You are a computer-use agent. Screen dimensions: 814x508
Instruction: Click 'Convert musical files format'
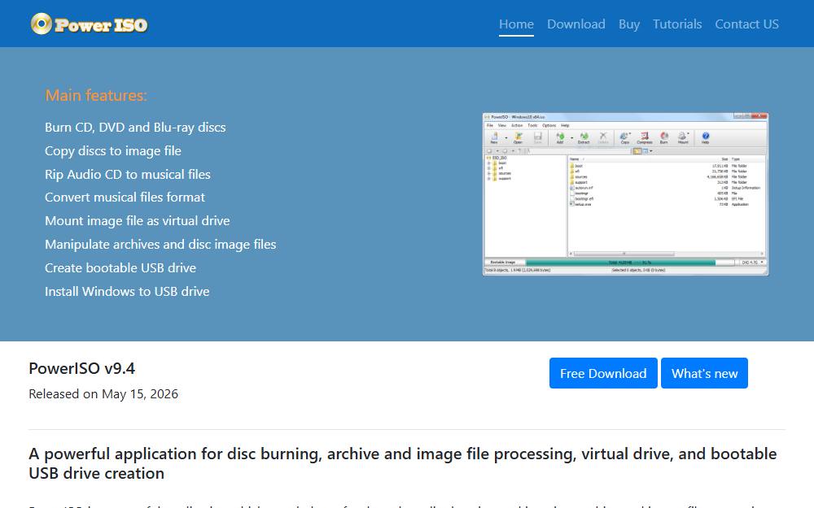[125, 198]
